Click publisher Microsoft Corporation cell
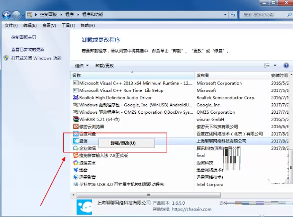The height and width of the screenshot is (217, 293). click(219, 83)
